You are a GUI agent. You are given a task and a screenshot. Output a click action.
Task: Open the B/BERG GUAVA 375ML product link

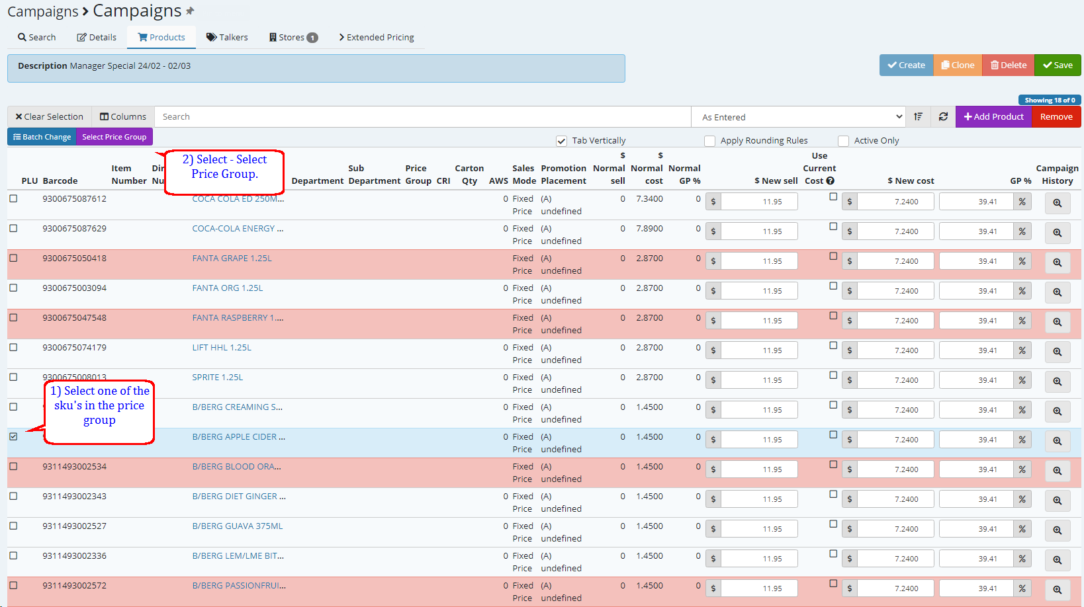[238, 526]
